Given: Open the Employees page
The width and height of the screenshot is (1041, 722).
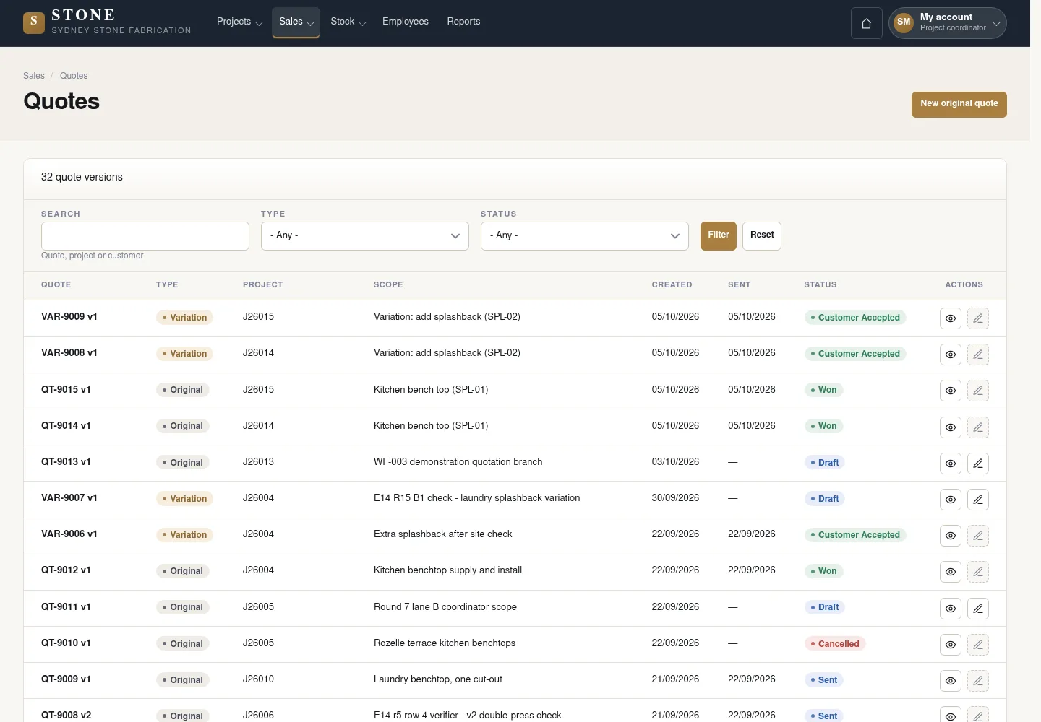Looking at the screenshot, I should tap(406, 22).
